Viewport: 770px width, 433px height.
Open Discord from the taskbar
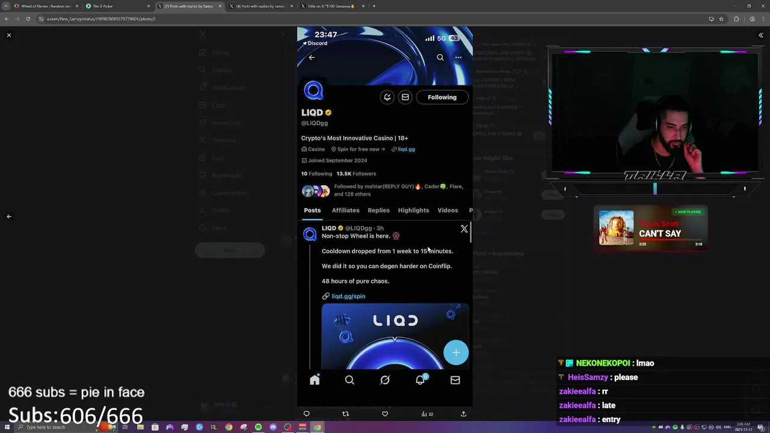[x=273, y=428]
